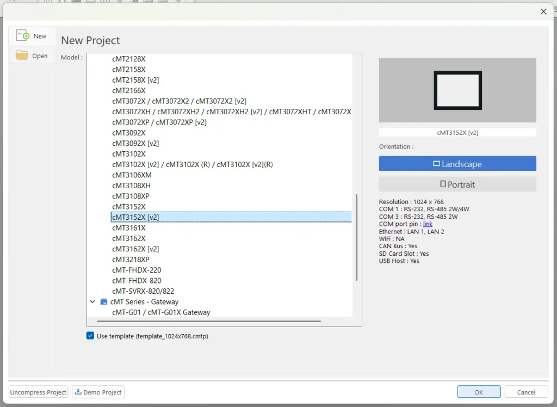Viewport: 557px width, 407px height.
Task: Click the New project icon in sidebar
Action: point(22,36)
